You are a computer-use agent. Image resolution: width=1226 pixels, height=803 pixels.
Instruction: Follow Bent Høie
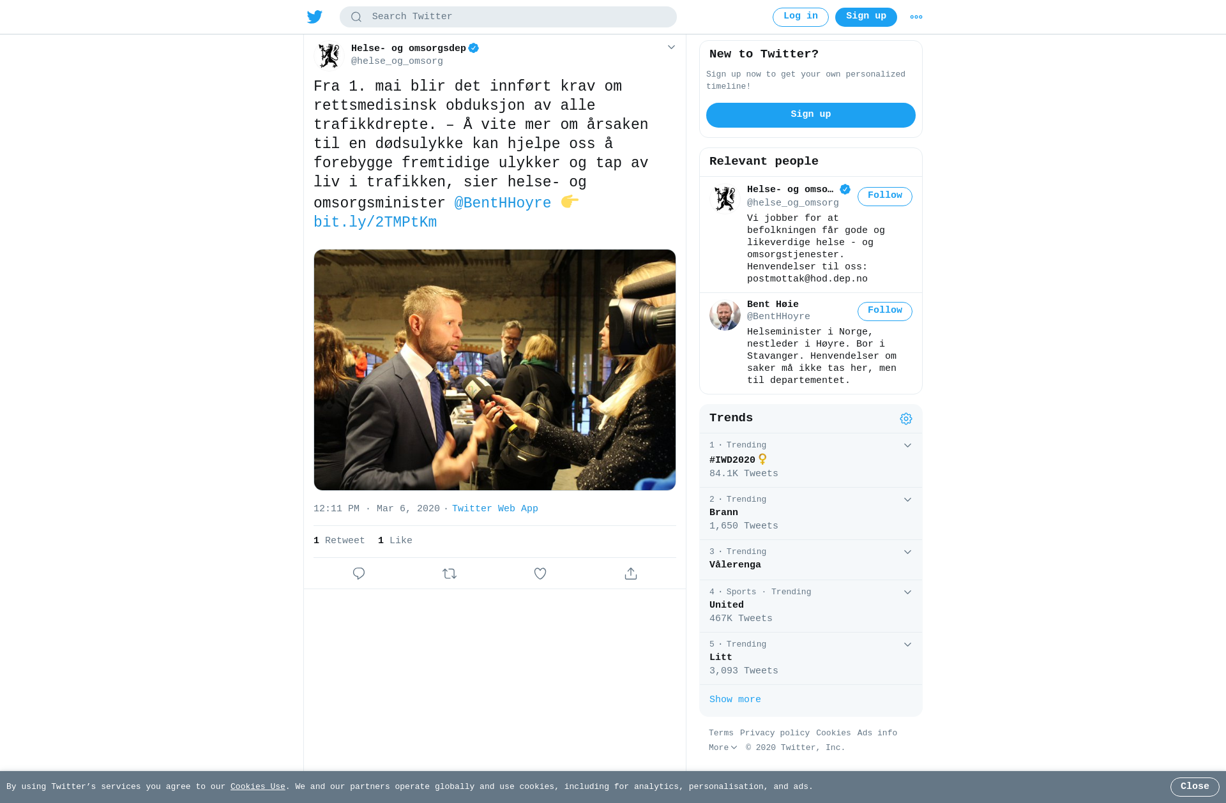click(x=885, y=311)
